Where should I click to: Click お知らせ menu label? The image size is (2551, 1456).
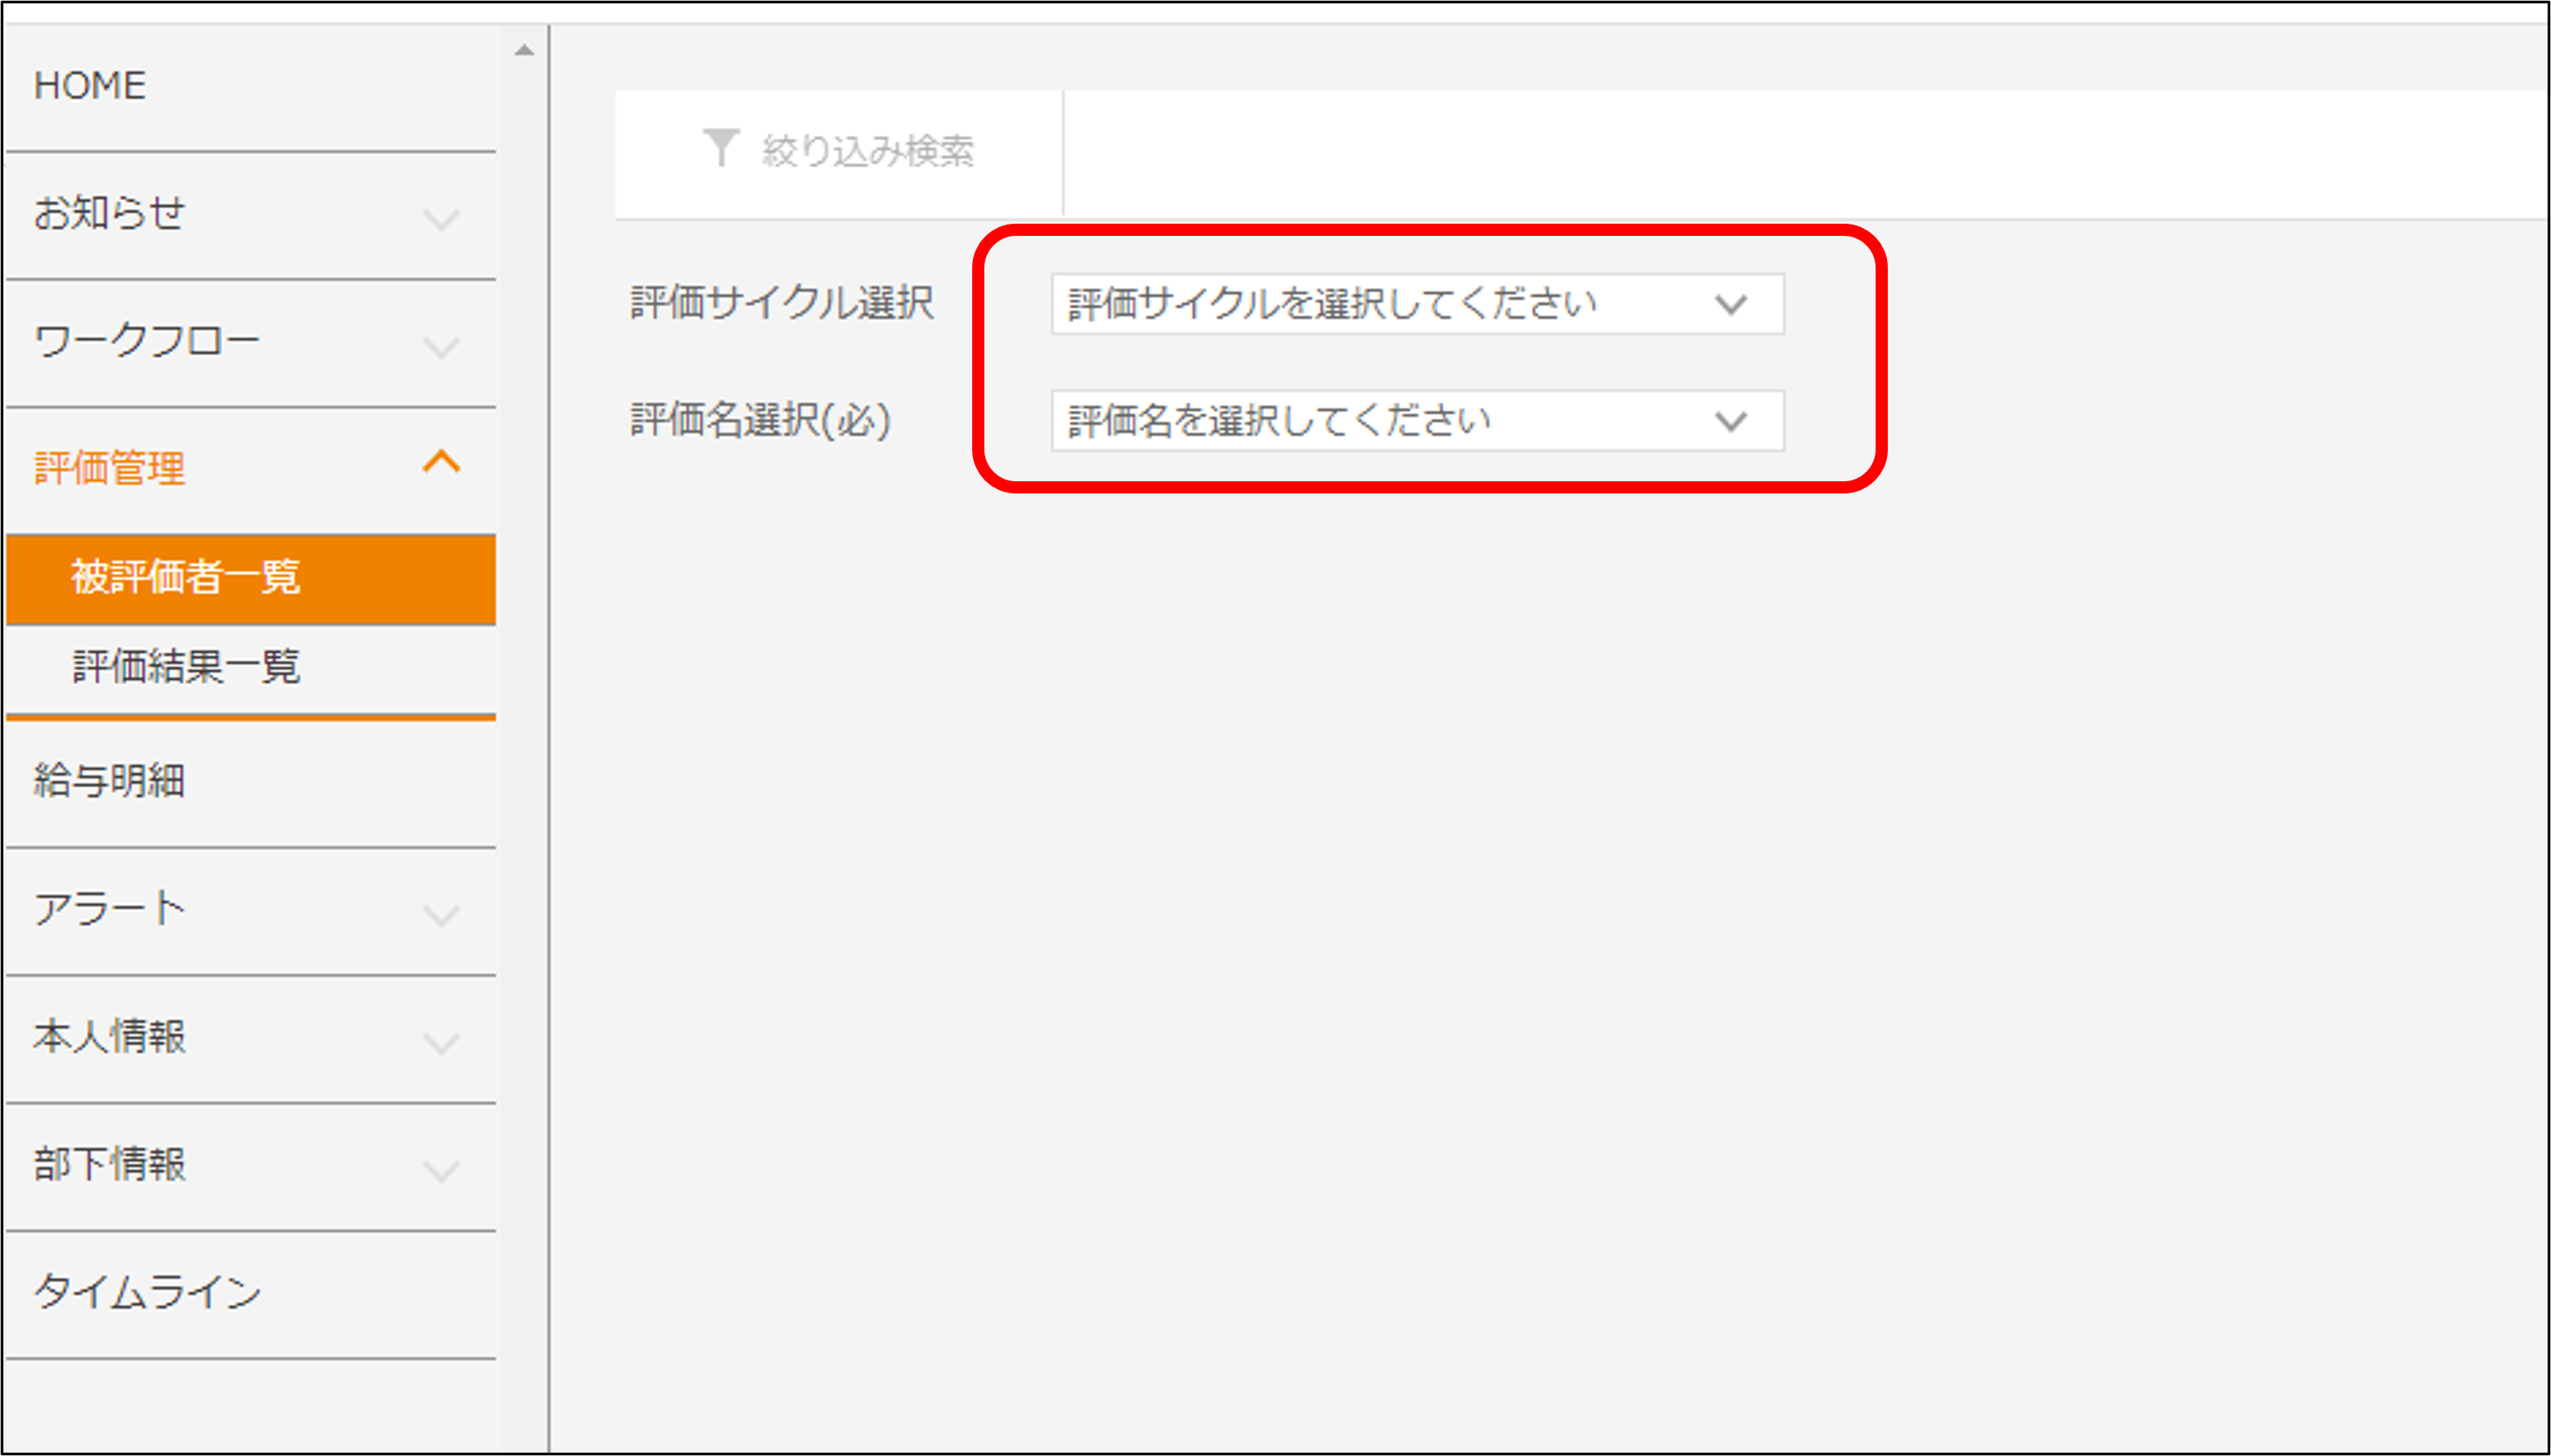(x=109, y=213)
